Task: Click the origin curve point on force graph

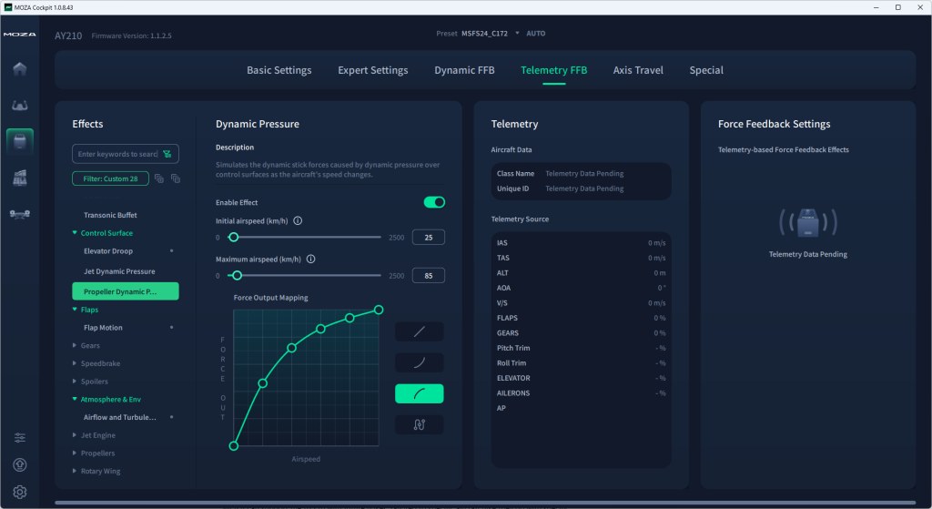Action: 234,446
